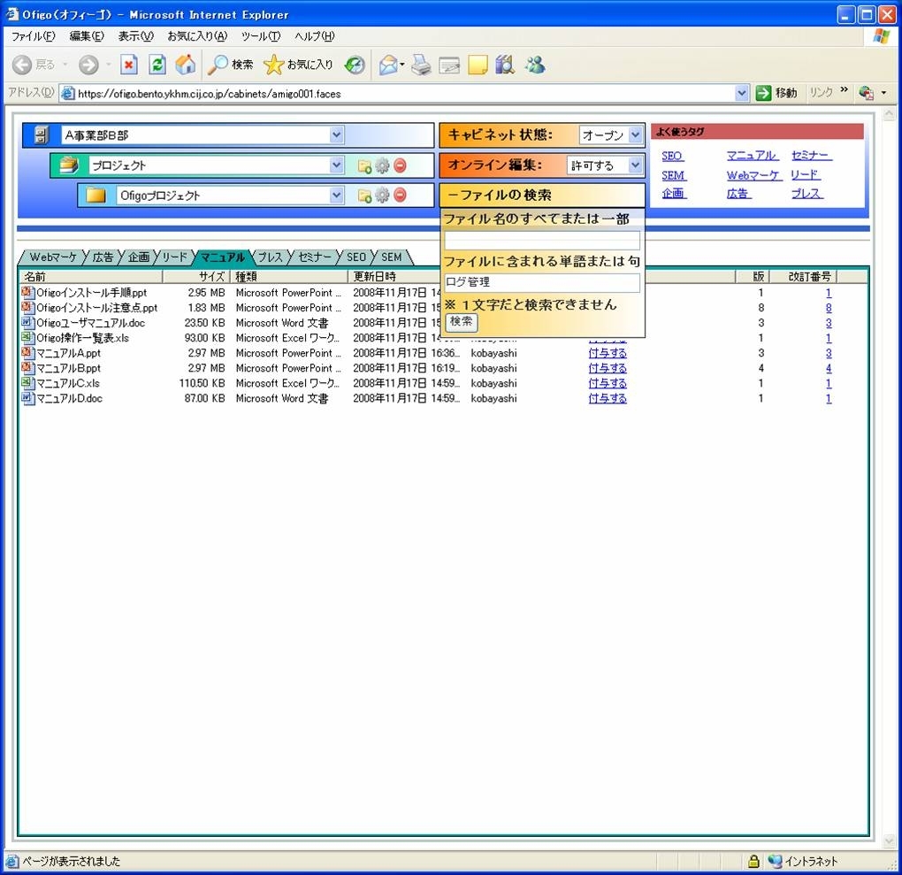Click the green 移動 Go button
The height and width of the screenshot is (875, 902).
point(776,93)
